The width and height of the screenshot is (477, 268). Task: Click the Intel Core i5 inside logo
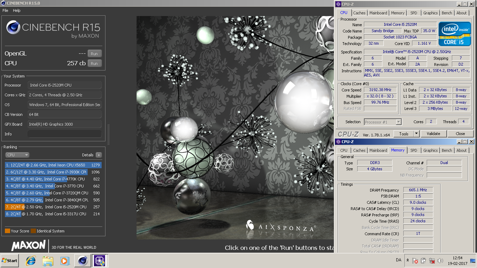[455, 33]
